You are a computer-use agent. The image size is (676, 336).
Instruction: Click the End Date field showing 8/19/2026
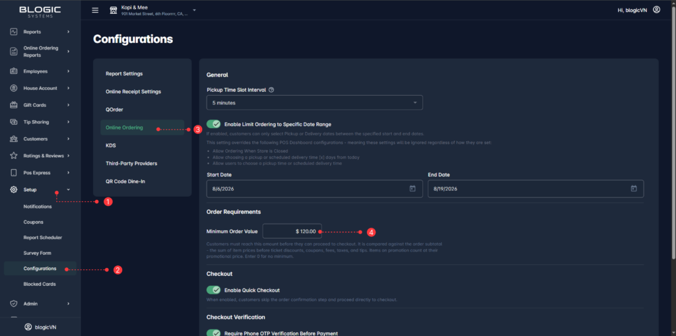536,189
